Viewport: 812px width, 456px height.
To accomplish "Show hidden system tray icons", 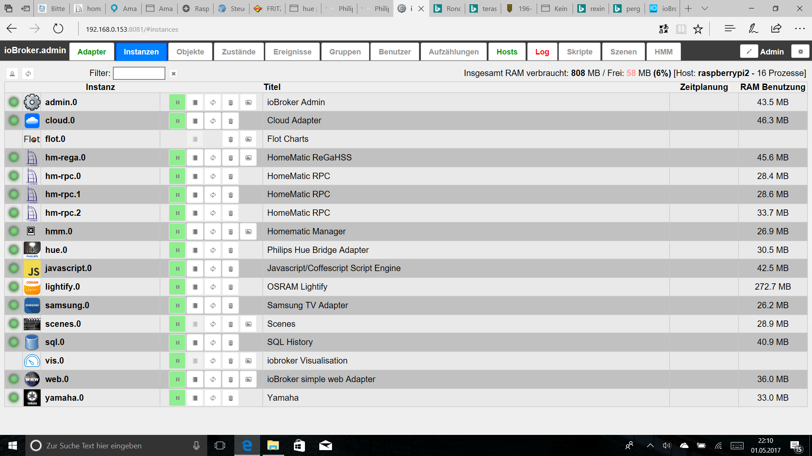I will click(x=650, y=445).
